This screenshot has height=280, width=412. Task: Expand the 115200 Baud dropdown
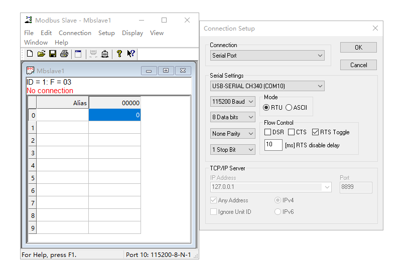(233, 102)
